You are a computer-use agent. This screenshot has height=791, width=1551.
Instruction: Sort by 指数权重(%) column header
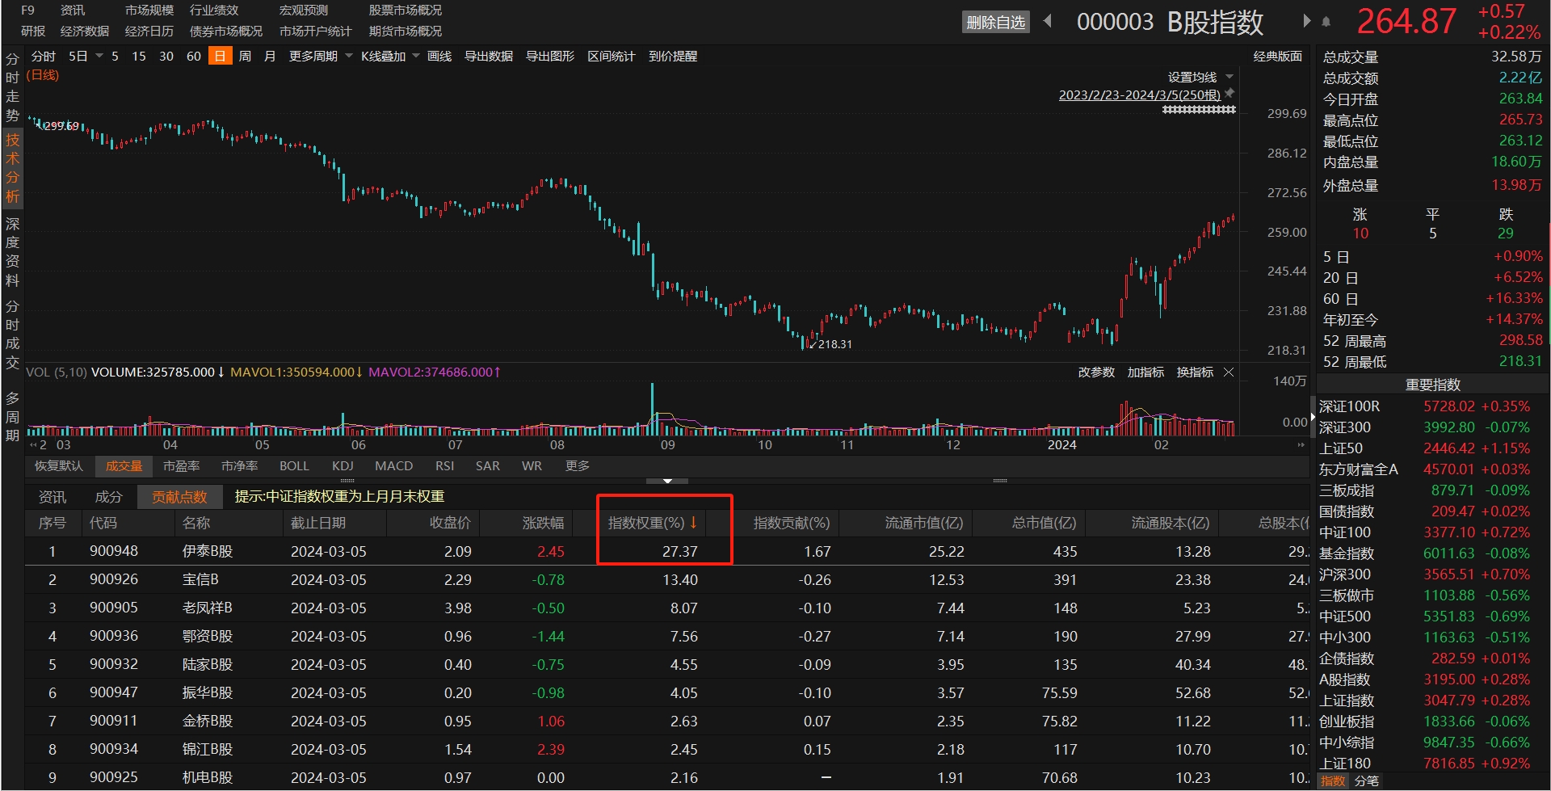click(651, 523)
